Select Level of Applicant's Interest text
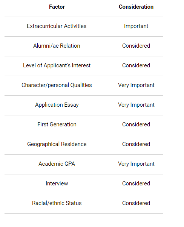 pyautogui.click(x=57, y=65)
